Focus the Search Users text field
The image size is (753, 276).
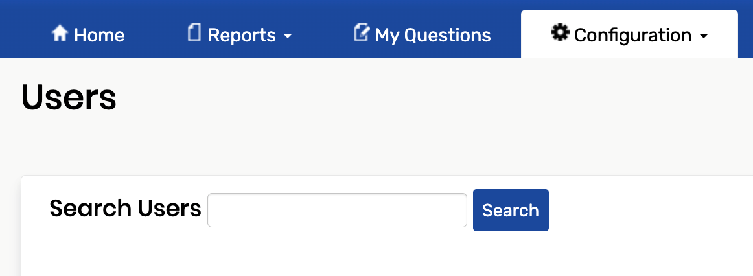pos(337,210)
